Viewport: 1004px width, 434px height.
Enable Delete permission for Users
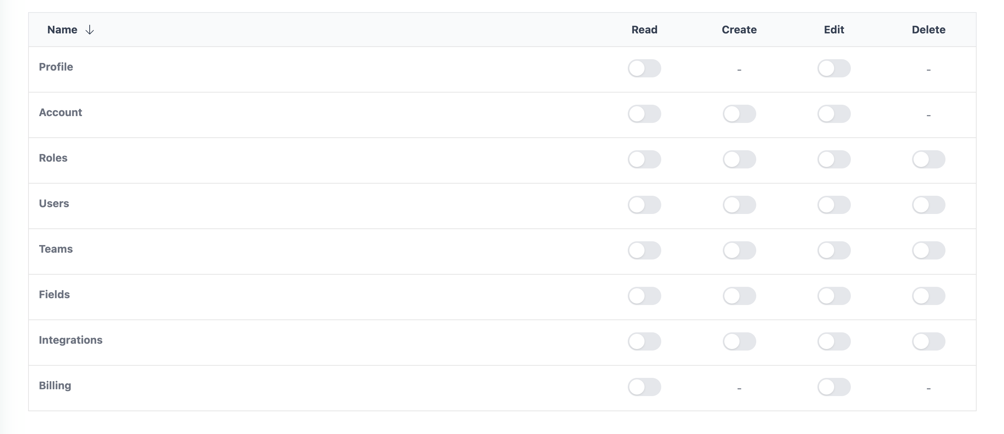tap(928, 205)
